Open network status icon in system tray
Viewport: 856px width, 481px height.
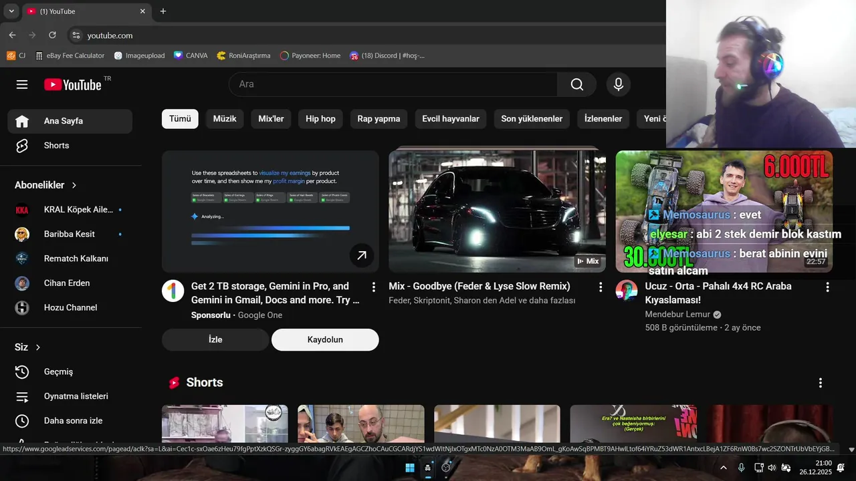coord(758,468)
